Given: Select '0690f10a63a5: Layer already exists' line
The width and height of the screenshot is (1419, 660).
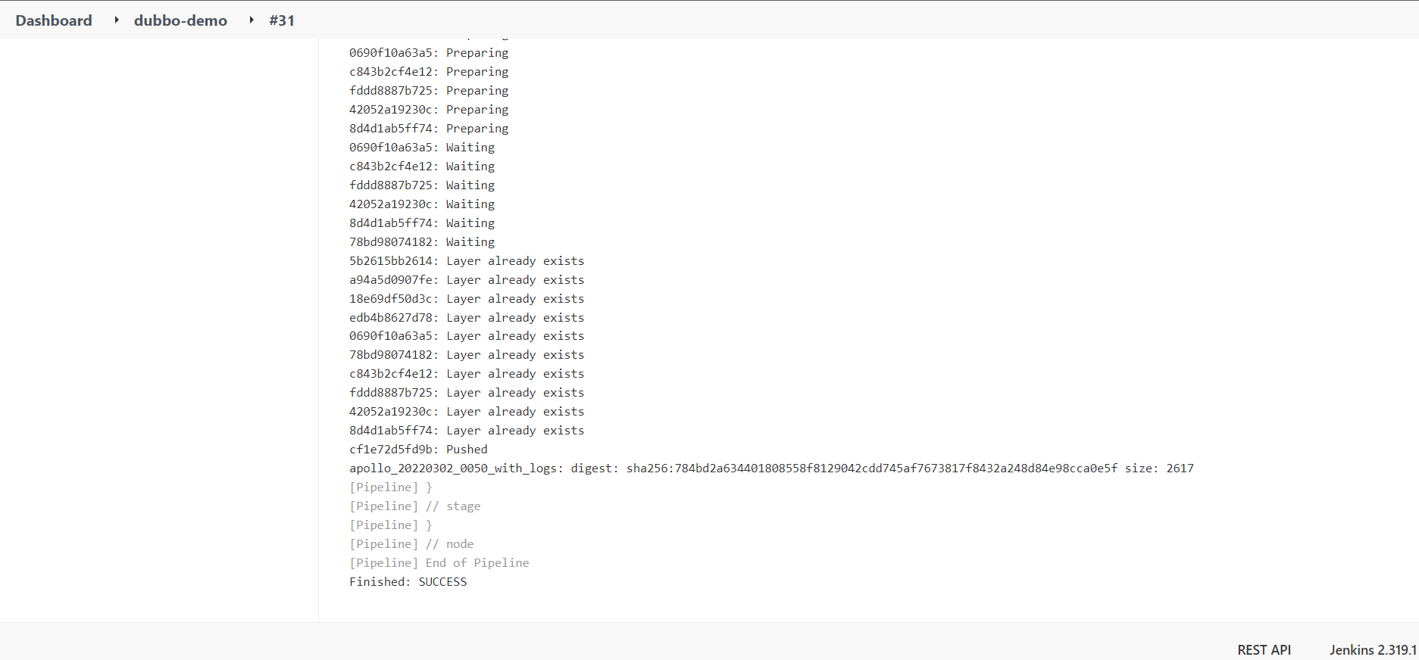Looking at the screenshot, I should point(467,335).
